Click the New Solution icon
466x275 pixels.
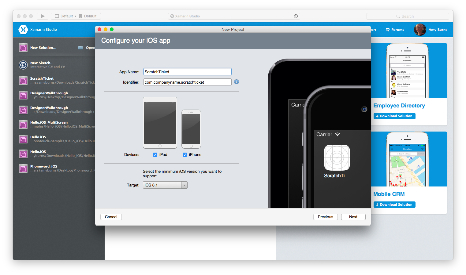[23, 48]
